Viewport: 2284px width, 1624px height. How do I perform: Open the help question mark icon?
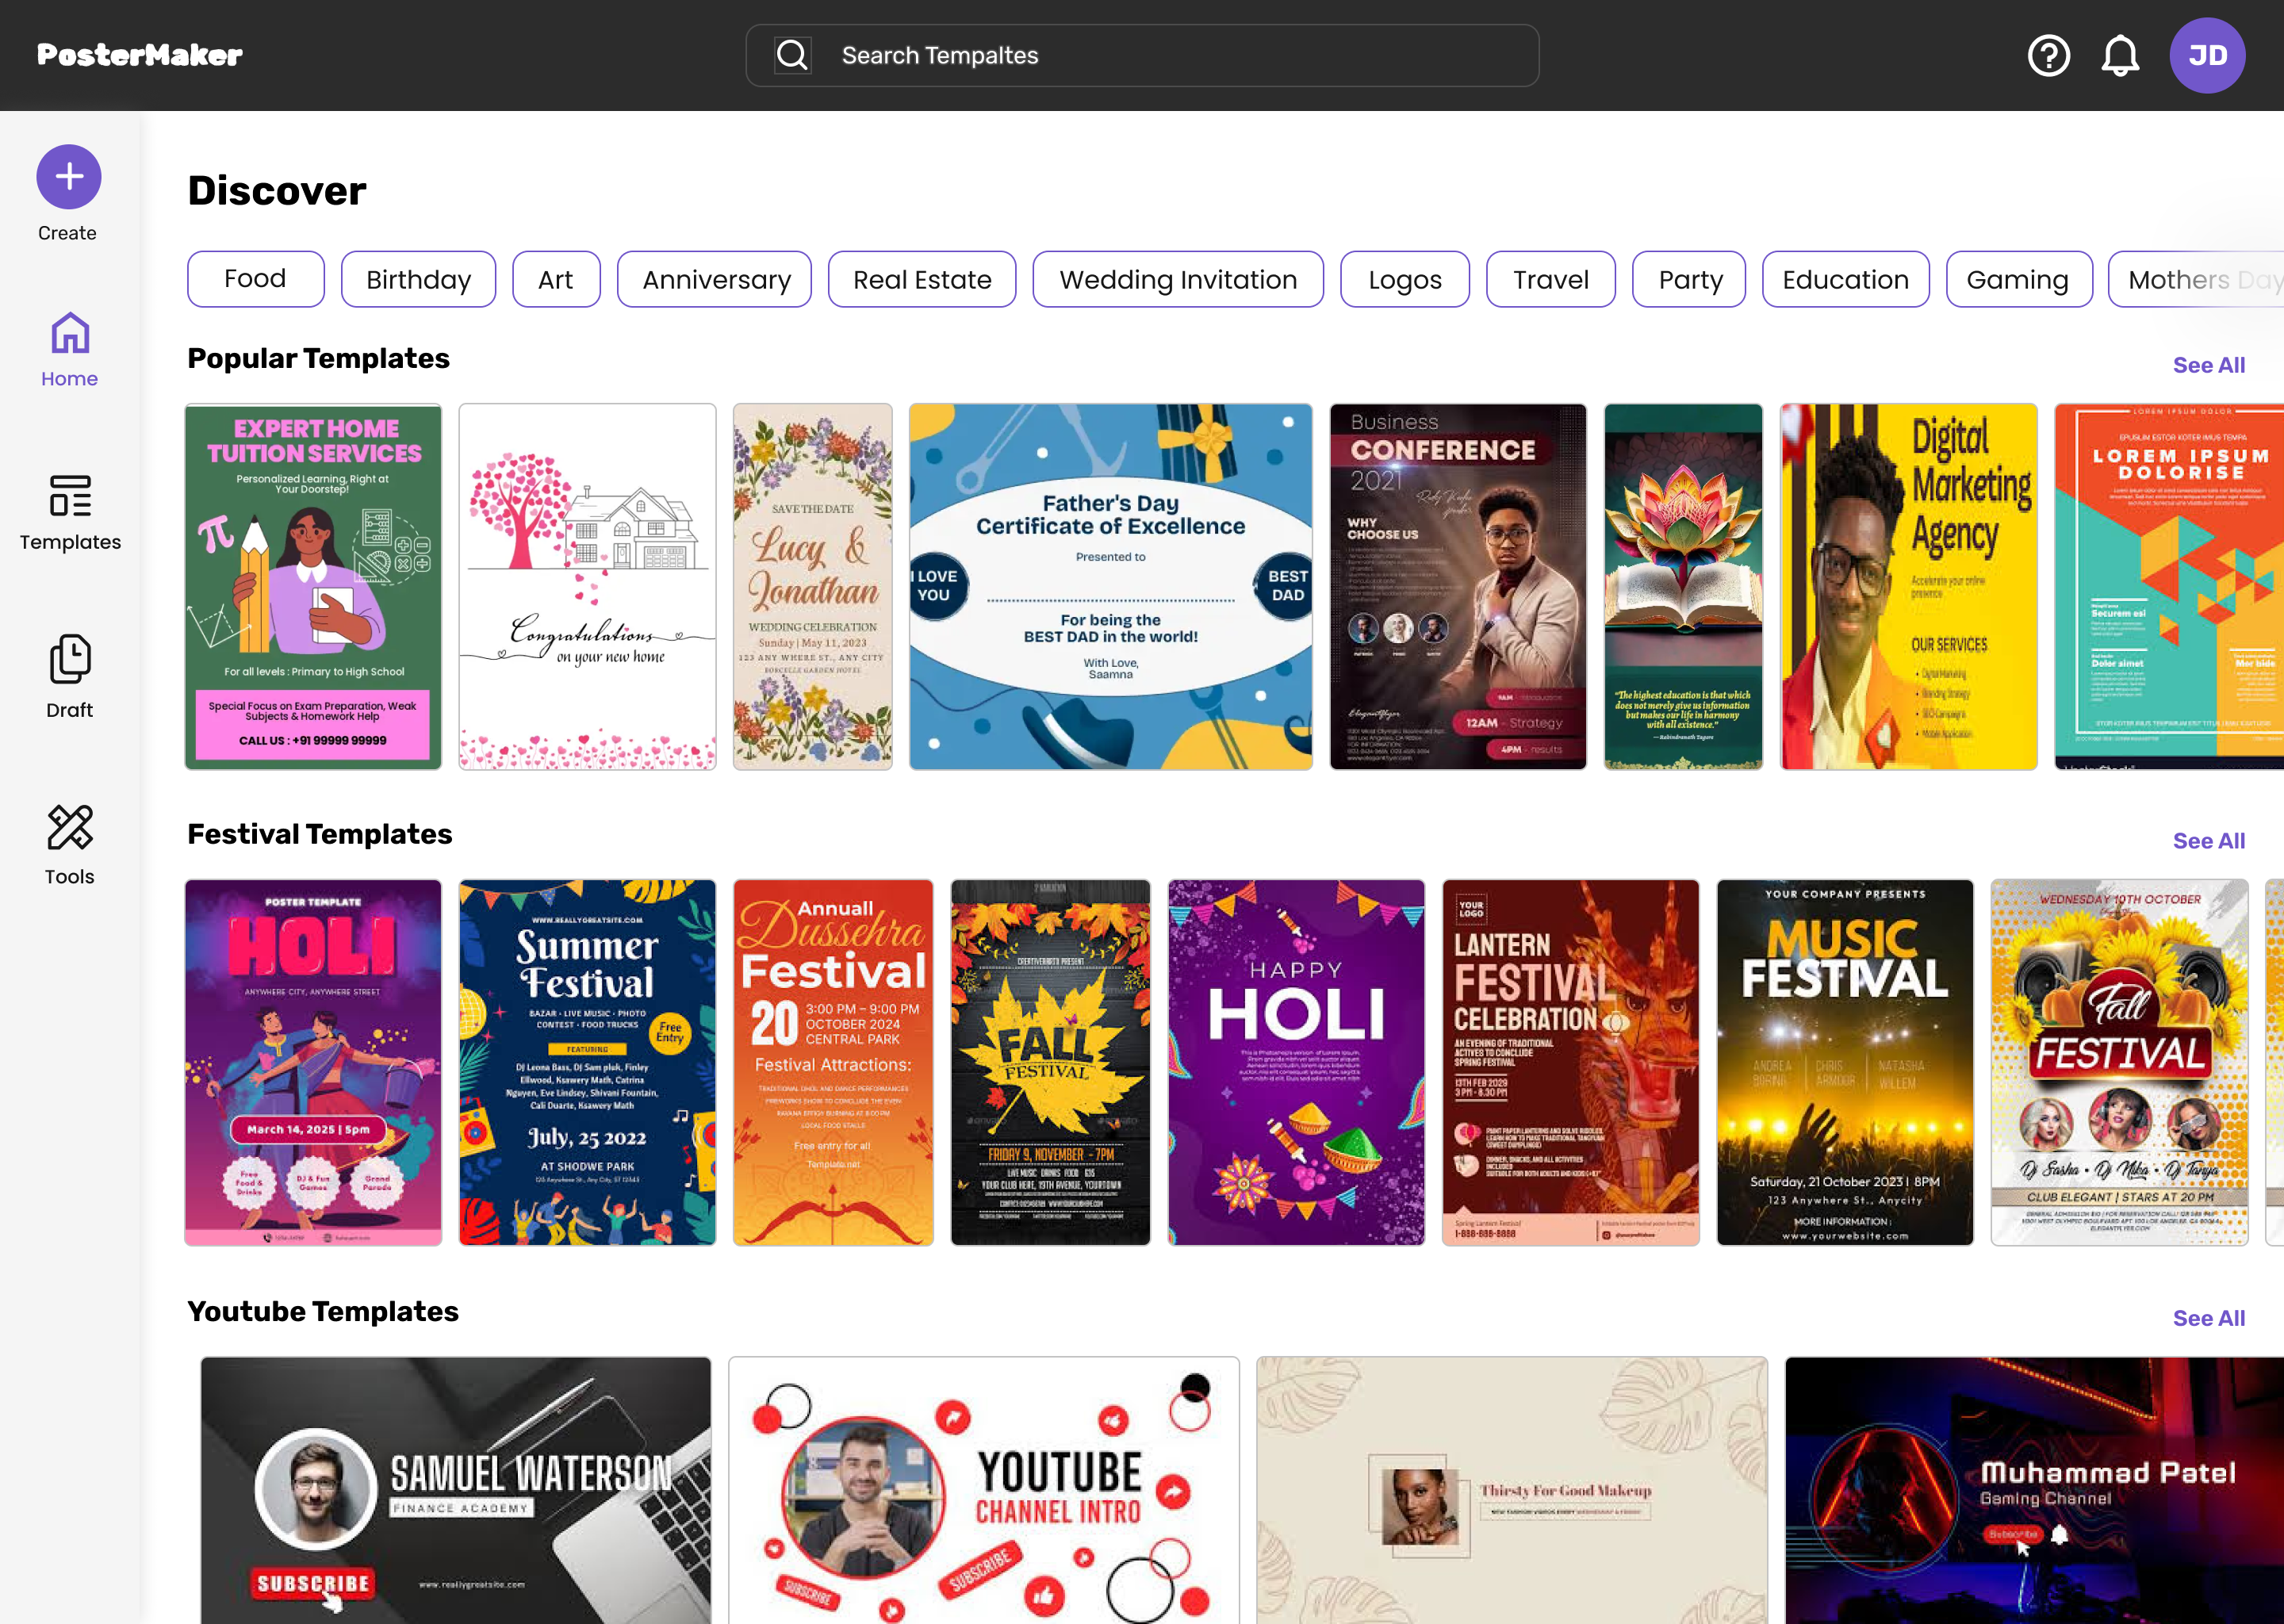[x=2049, y=55]
